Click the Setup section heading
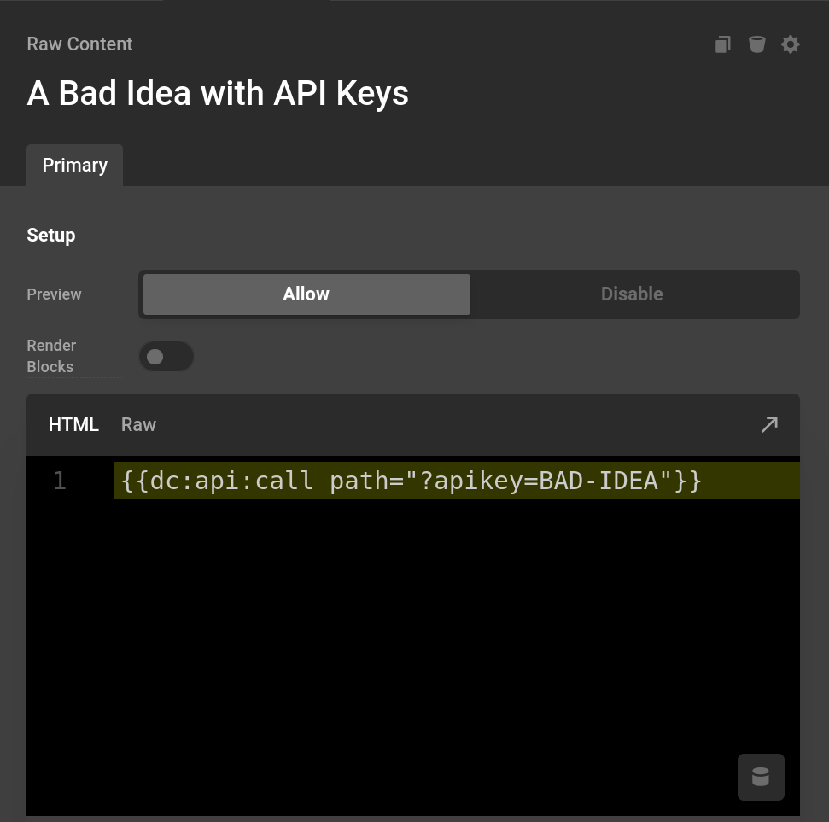Image resolution: width=829 pixels, height=822 pixels. (x=50, y=235)
